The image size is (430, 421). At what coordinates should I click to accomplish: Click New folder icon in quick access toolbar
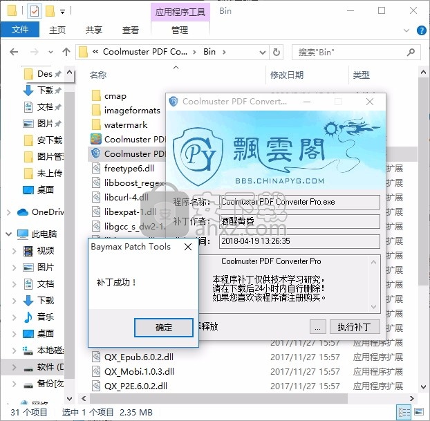pyautogui.click(x=50, y=11)
